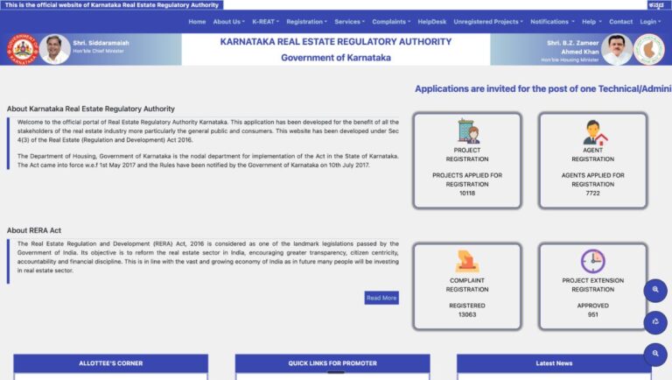Open the Complaint Registration card
The width and height of the screenshot is (672, 380).
click(467, 286)
